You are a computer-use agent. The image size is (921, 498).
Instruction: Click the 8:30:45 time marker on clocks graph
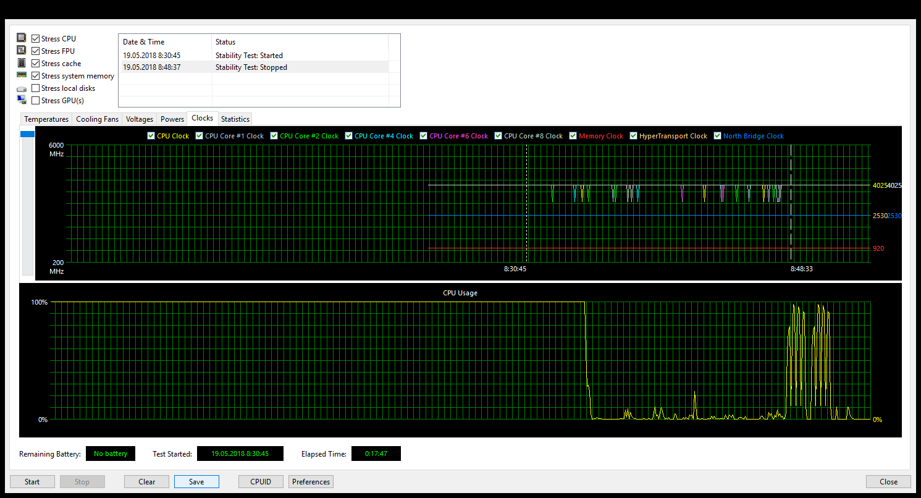point(515,269)
